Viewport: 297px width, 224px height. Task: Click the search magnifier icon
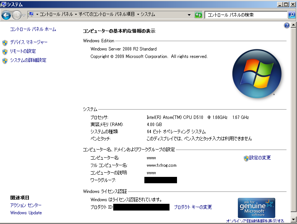[291, 15]
